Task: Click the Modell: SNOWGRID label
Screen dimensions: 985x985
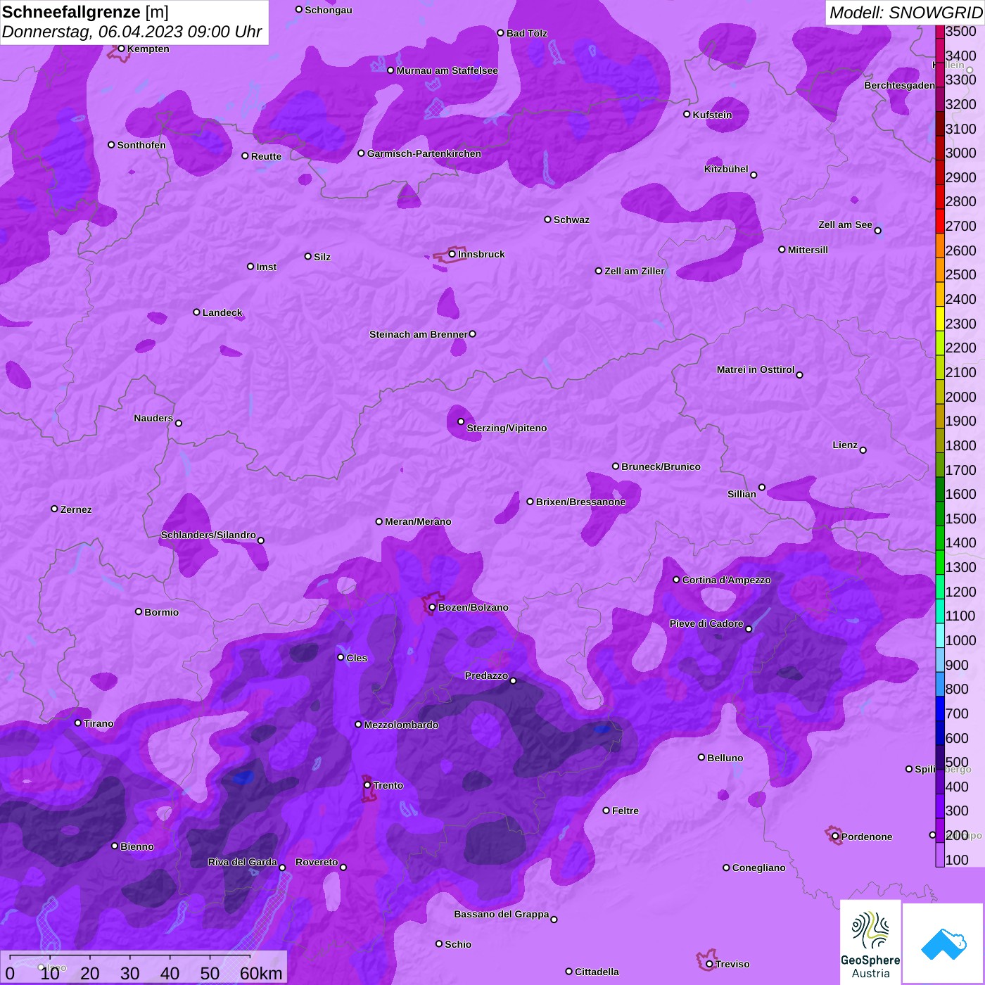Action: tap(905, 12)
